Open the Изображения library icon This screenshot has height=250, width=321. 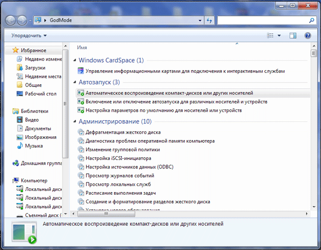pyautogui.click(x=20, y=137)
